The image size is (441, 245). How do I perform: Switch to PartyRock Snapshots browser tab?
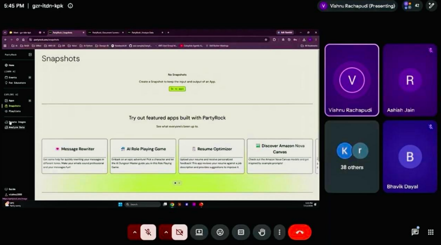(x=67, y=32)
